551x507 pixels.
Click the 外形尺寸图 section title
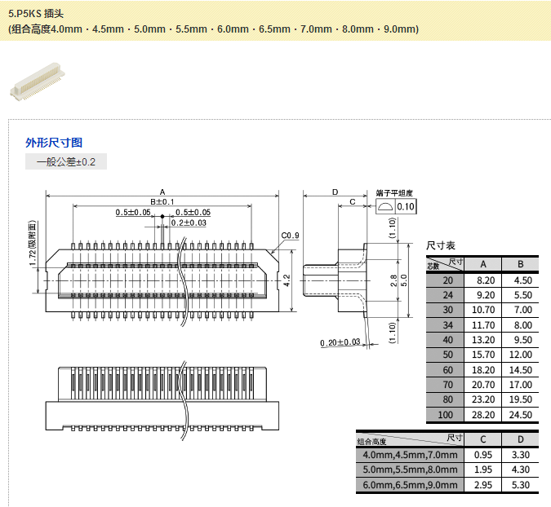pyautogui.click(x=54, y=143)
